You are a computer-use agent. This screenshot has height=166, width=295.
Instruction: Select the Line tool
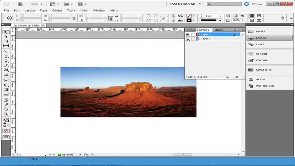[6, 51]
